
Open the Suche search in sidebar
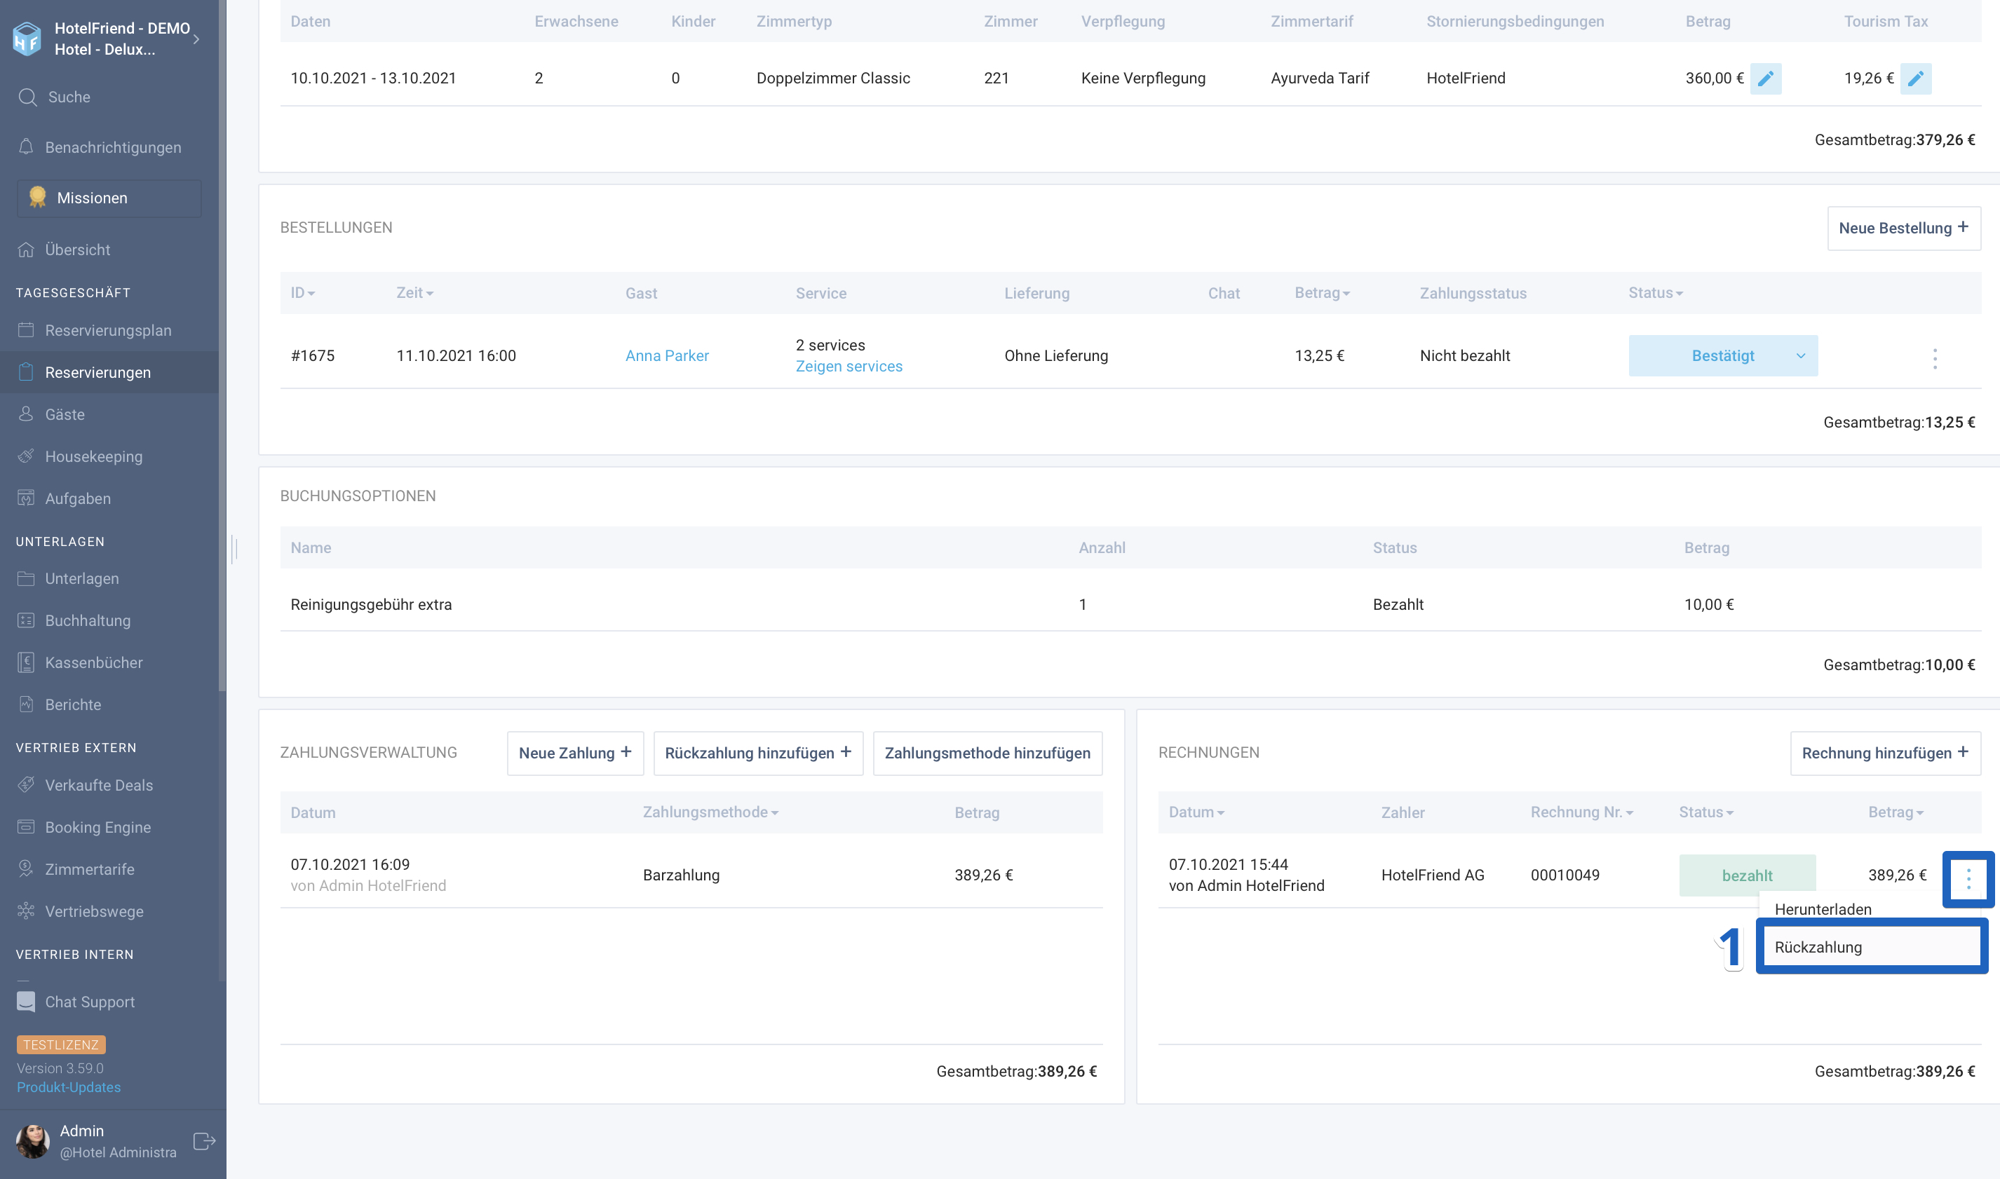tap(68, 97)
